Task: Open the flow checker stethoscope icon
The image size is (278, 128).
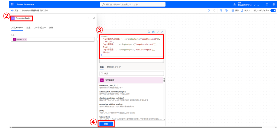Action: click(x=226, y=11)
